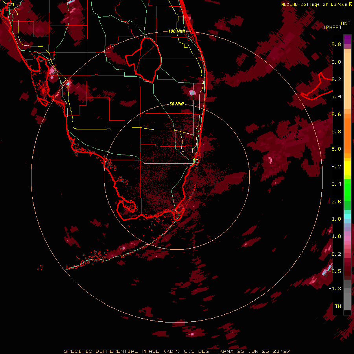Click the 5.8 scale value

click(x=336, y=132)
